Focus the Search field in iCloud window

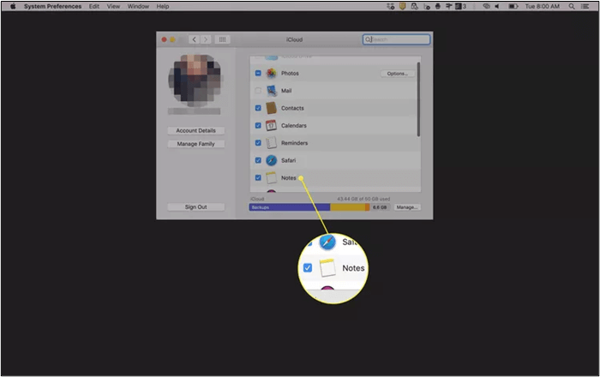396,39
